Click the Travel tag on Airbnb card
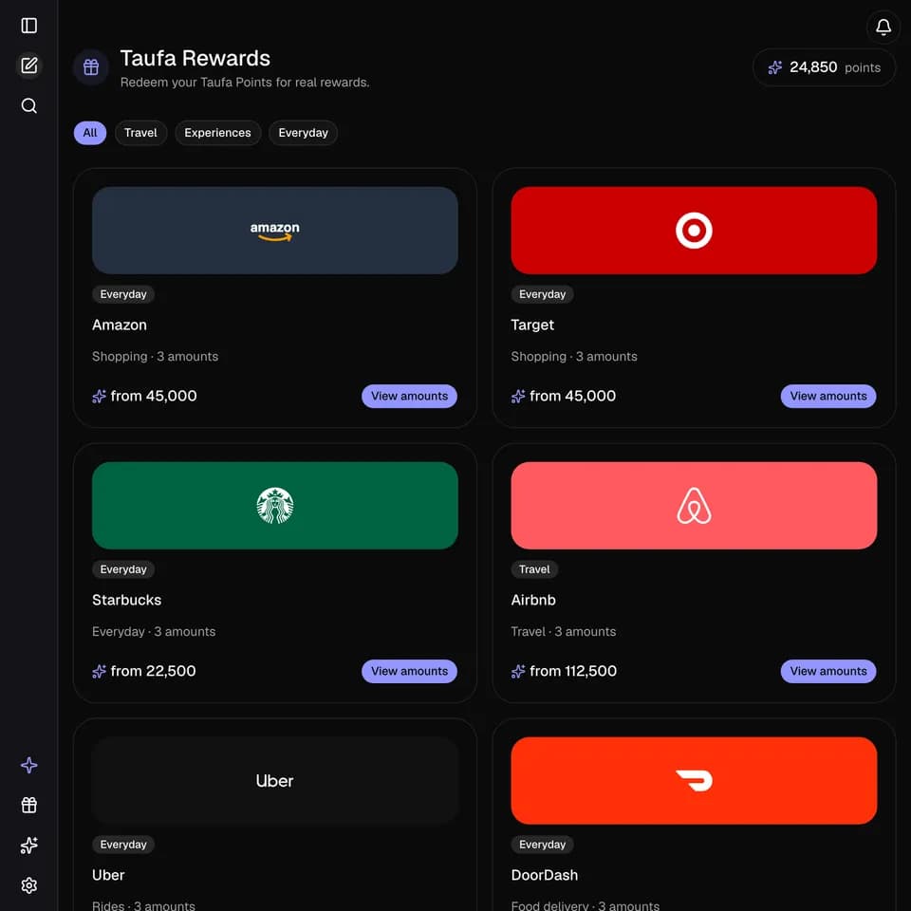 (x=534, y=569)
